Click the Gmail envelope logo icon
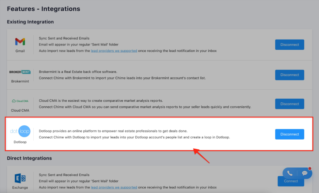The height and width of the screenshot is (193, 319). (20, 42)
